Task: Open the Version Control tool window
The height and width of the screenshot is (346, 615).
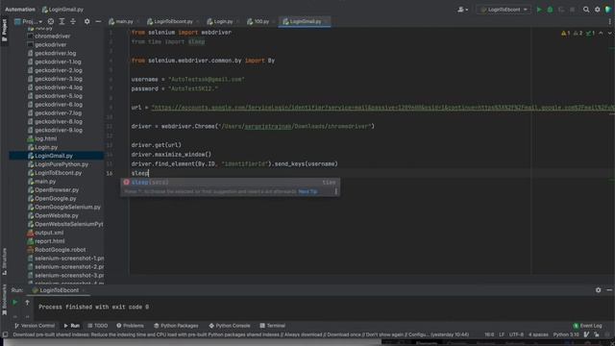Action: pyautogui.click(x=35, y=326)
